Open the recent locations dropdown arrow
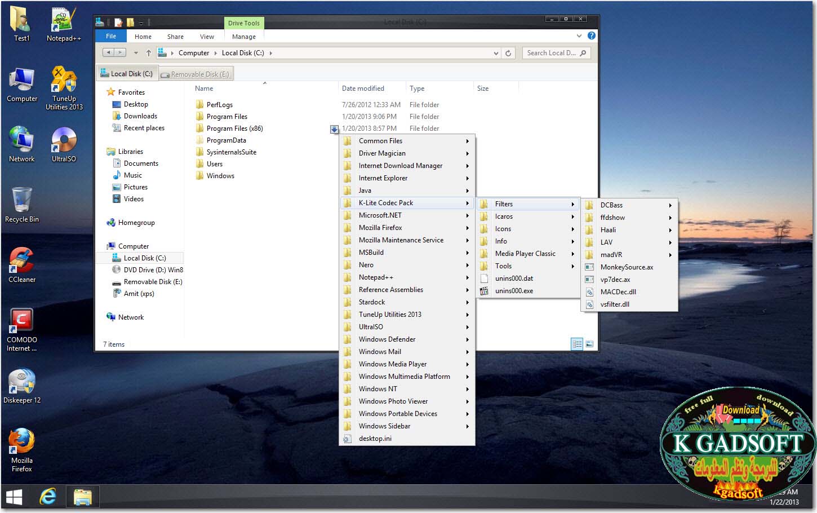 (136, 53)
